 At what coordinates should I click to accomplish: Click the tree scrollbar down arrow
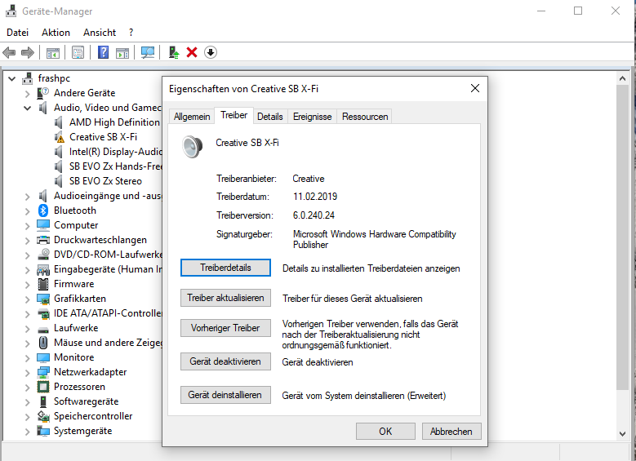coord(622,433)
